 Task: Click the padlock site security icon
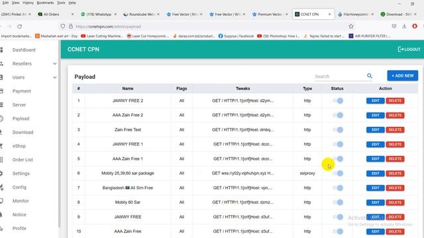click(x=71, y=26)
